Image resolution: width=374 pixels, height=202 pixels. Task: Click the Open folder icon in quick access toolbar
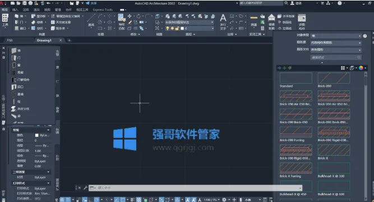(x=19, y=3)
